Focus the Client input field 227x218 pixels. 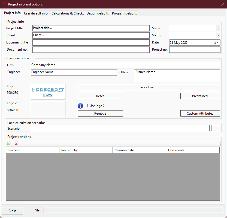[91, 36]
